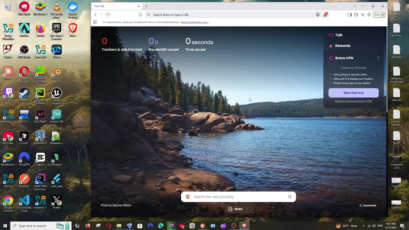
Task: Click the Trackers & ads blocked stat
Action: tap(122, 44)
